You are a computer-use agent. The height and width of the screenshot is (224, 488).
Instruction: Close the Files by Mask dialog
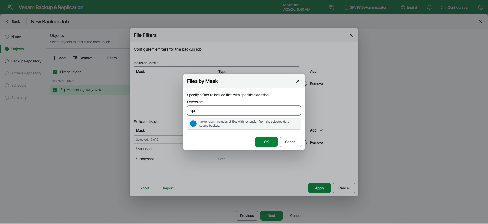pyautogui.click(x=298, y=81)
